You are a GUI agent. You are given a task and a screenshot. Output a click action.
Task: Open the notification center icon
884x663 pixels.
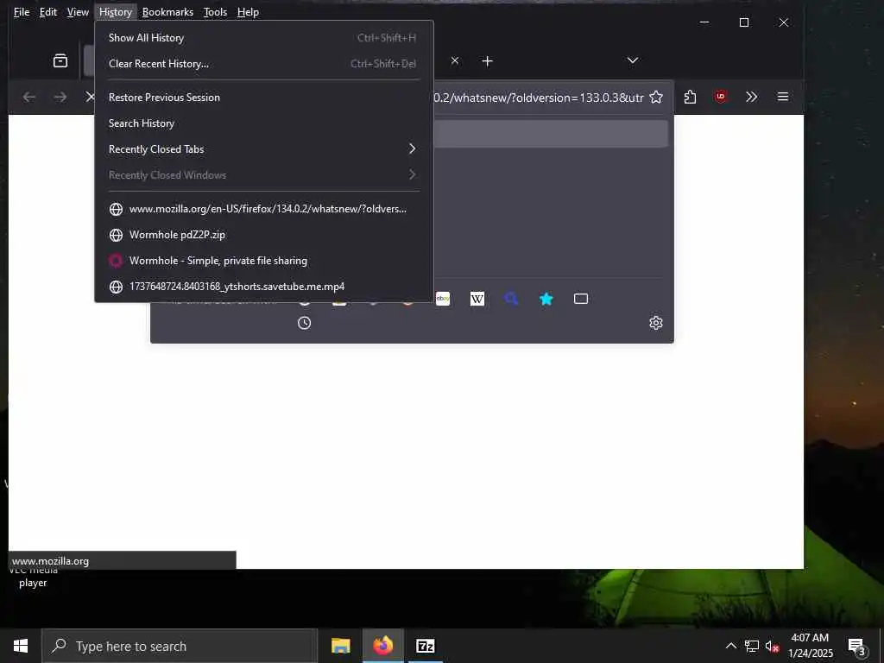point(857,646)
